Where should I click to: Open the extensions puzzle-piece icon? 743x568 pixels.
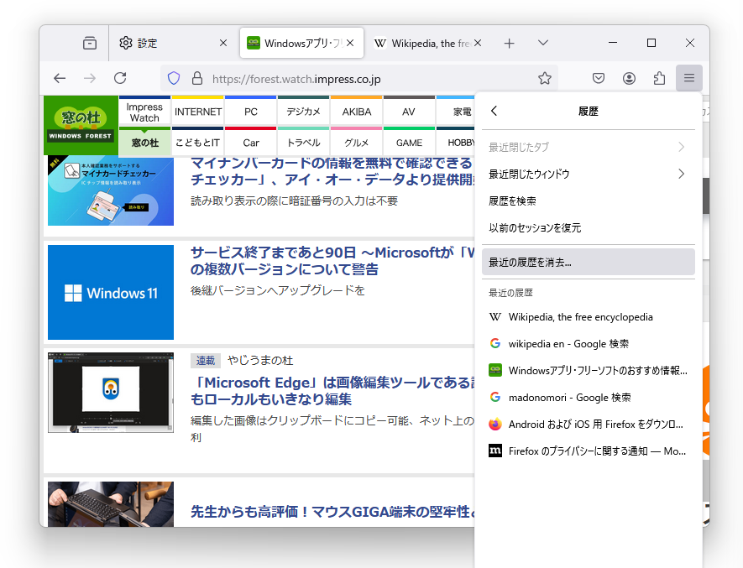click(659, 78)
